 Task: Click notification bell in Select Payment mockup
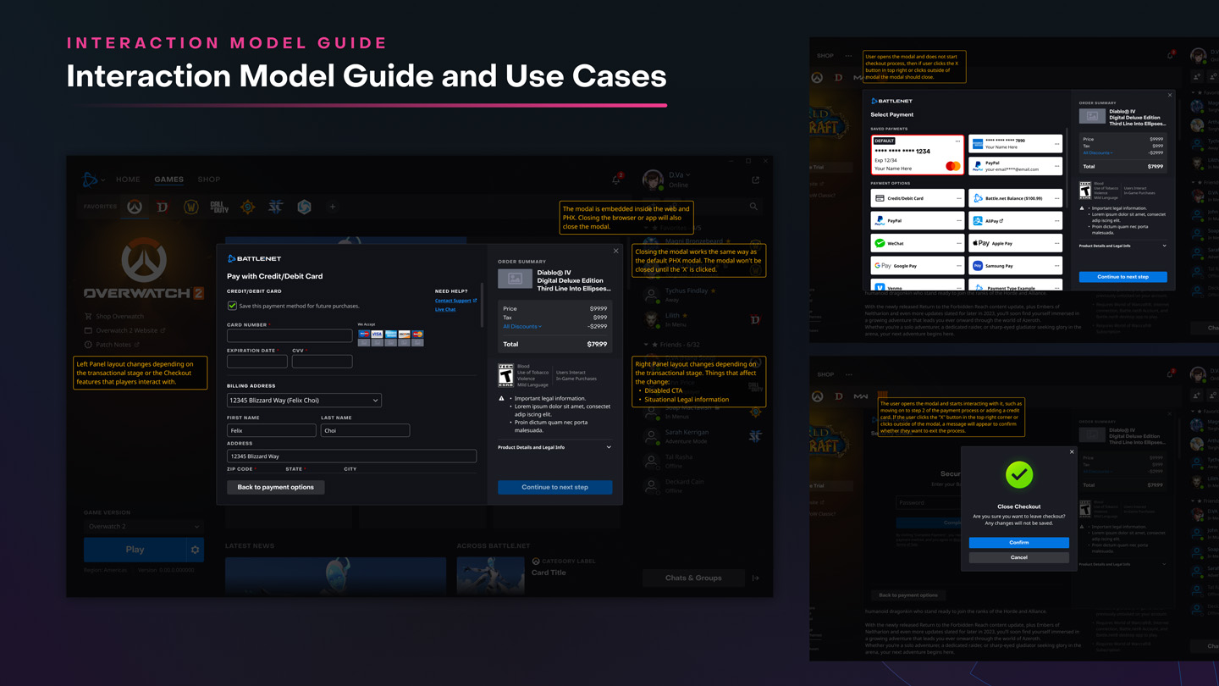1171,55
